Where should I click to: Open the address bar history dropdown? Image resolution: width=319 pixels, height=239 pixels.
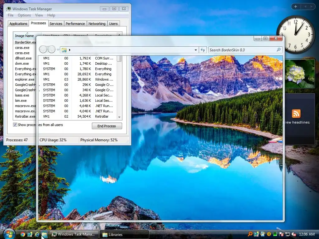196,50
